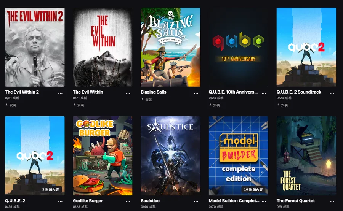Open more options for Soulstice
343x211 pixels.
click(x=196, y=201)
